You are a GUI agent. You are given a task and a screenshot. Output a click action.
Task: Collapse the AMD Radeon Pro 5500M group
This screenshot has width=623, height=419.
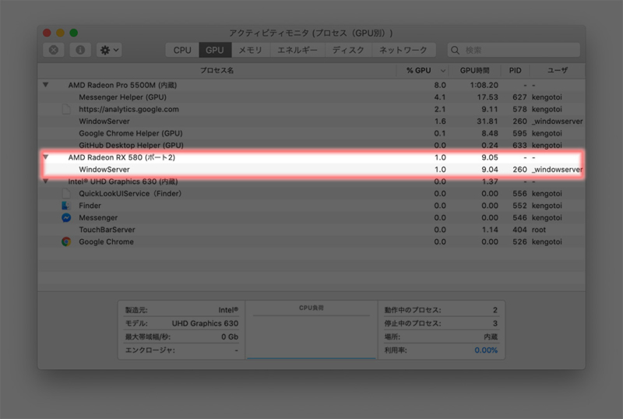(46, 85)
